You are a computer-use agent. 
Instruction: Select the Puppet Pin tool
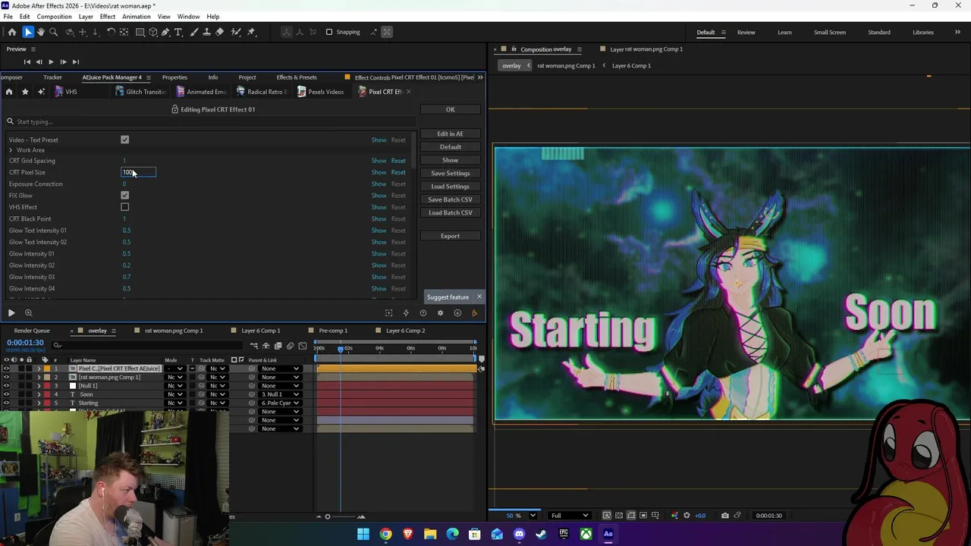[x=252, y=32]
